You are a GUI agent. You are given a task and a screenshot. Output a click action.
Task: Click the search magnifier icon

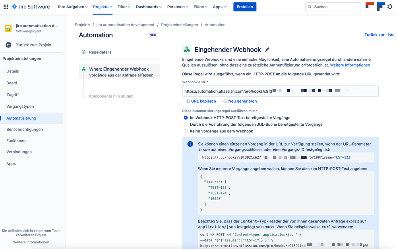pyautogui.click(x=310, y=7)
